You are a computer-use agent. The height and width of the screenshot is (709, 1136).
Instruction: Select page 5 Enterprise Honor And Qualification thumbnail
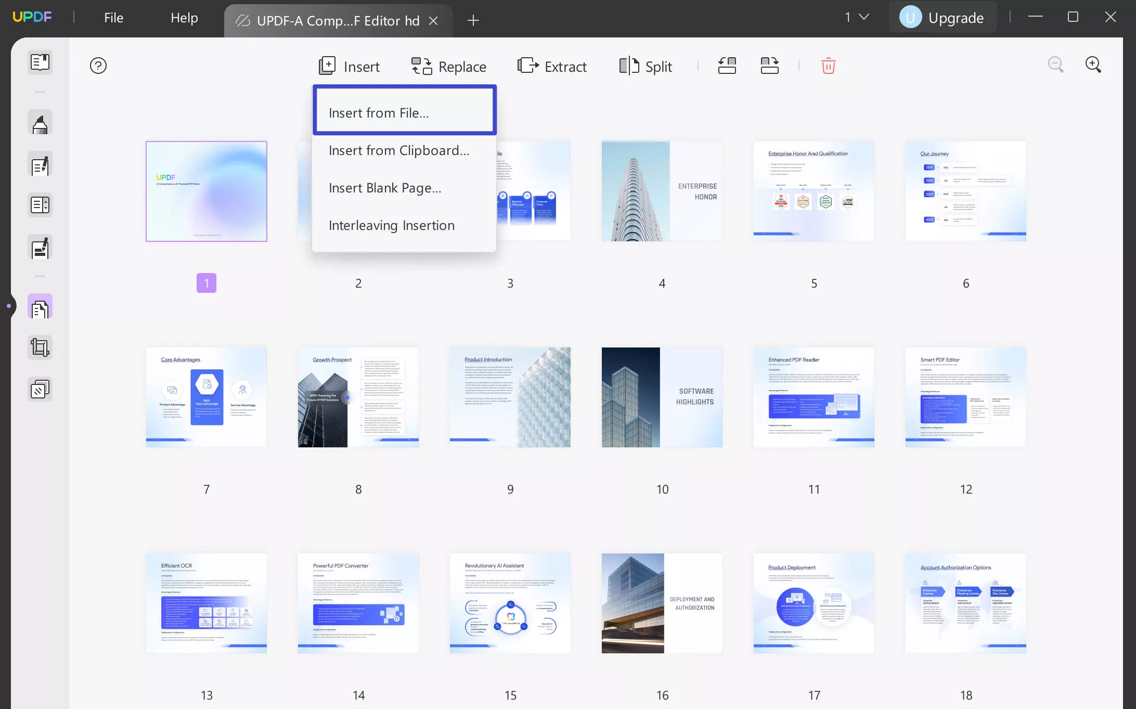click(814, 191)
